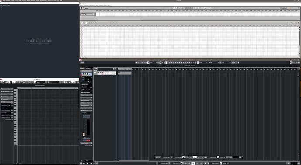Click second icon atop the track list
301x165 pixels.
(x=97, y=69)
